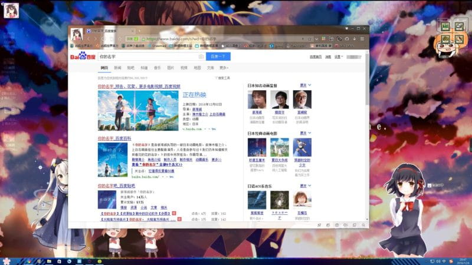472x265 pixels.
Task: Click the speaker icon in browser status bar
Action: pos(346,225)
